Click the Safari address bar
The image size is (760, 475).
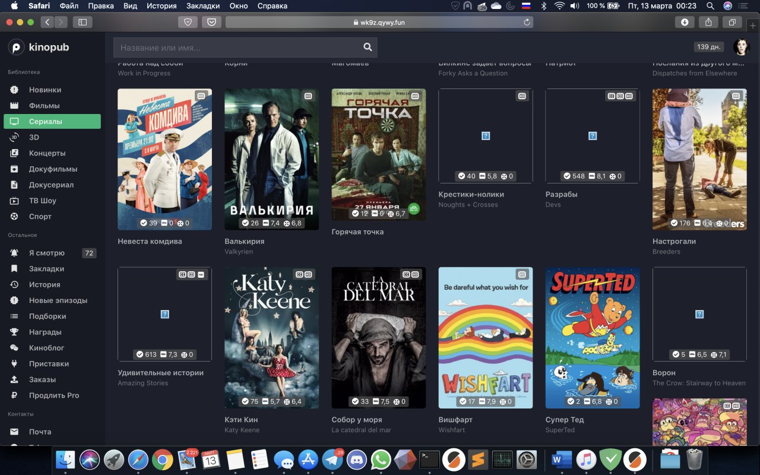point(379,22)
